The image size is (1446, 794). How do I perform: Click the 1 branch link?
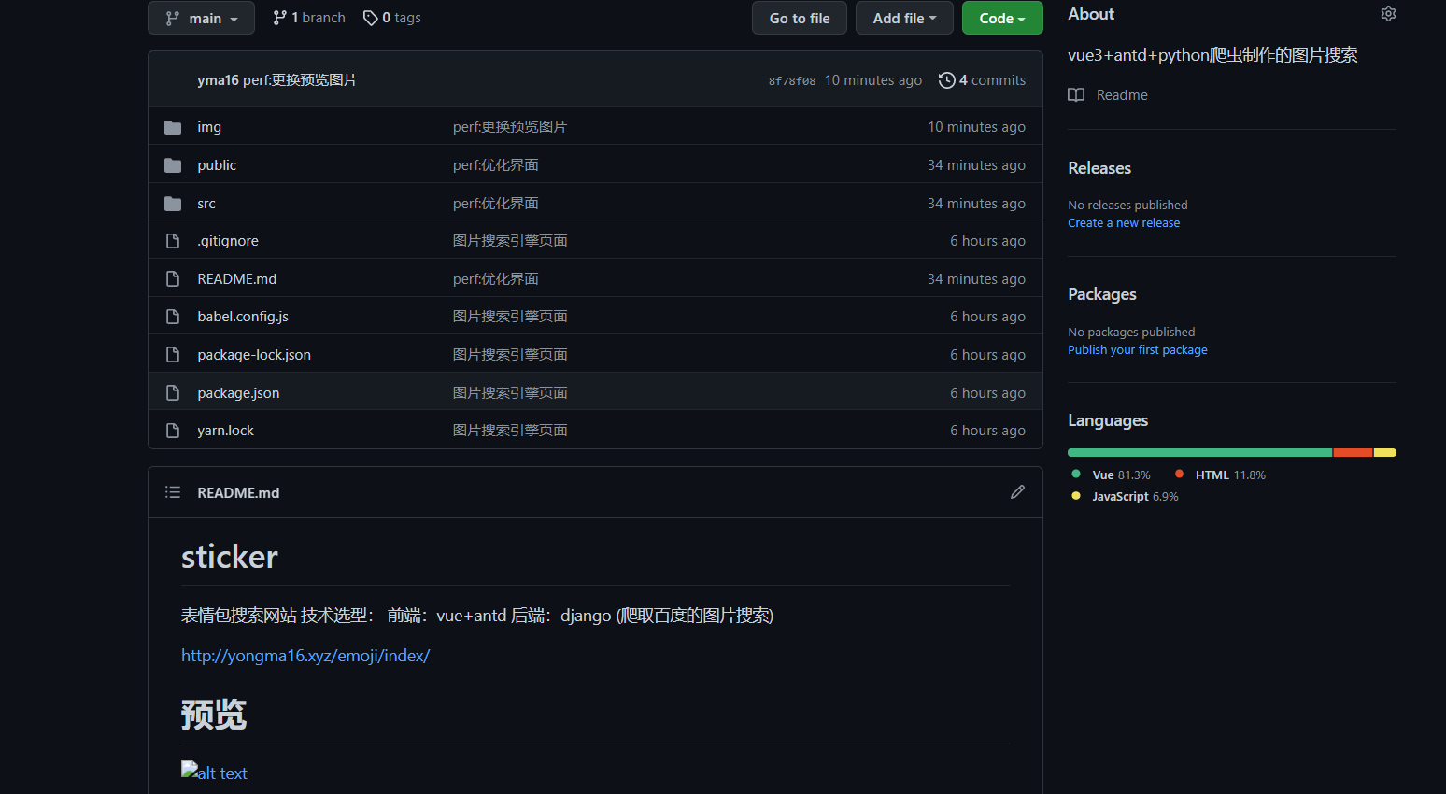309,18
